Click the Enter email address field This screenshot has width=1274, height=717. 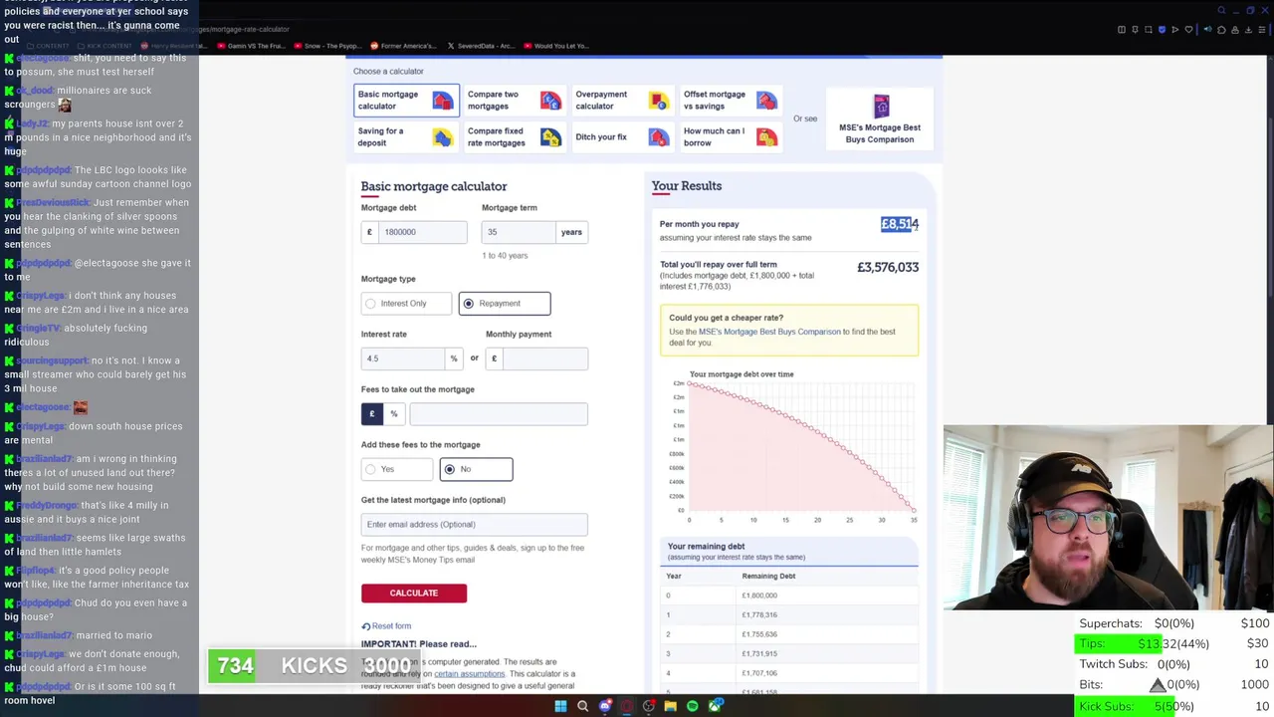(475, 525)
